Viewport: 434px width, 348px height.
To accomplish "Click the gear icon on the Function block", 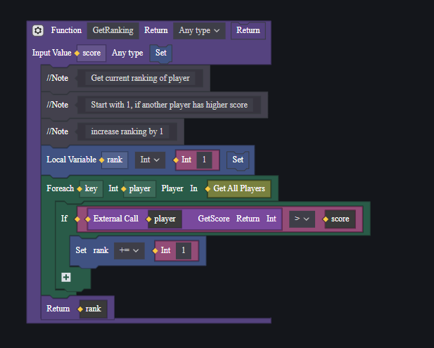I will click(38, 30).
